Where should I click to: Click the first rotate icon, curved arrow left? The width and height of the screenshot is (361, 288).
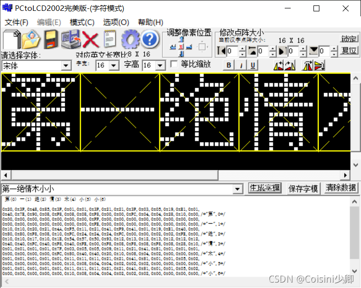279,66
